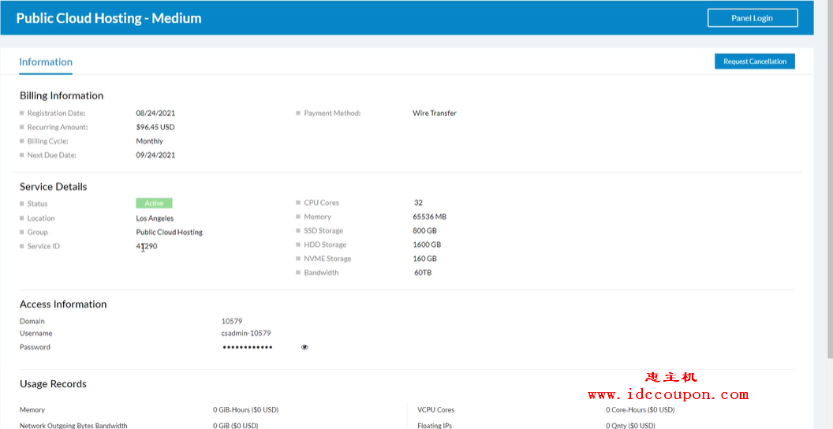Click the bullet icon beside Bandwidth
Viewport: 833px width, 429px height.
(x=298, y=273)
